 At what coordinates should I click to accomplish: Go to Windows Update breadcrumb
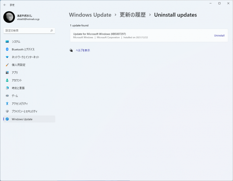tap(90, 15)
